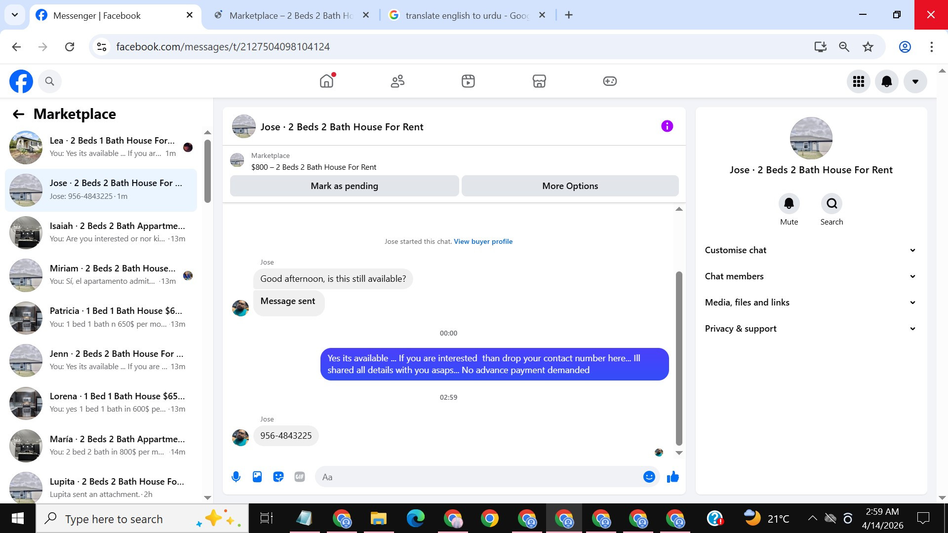Toggle the purple conversation info panel
Screen dimensions: 948x533
667,126
